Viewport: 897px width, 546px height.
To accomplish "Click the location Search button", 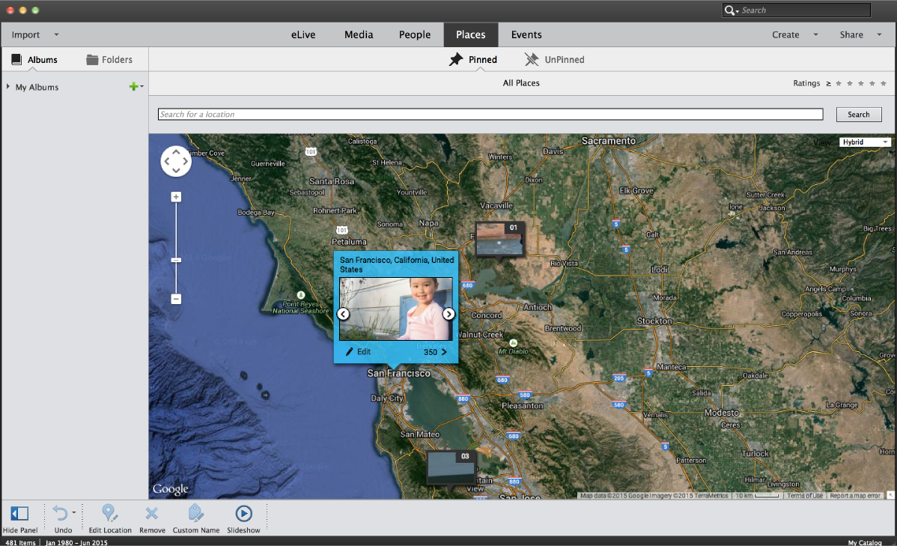I will tap(859, 115).
